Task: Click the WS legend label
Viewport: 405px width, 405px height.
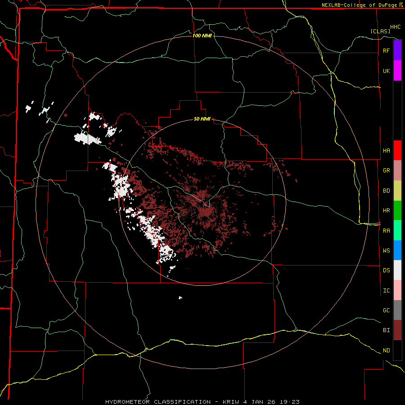Action: tap(386, 251)
